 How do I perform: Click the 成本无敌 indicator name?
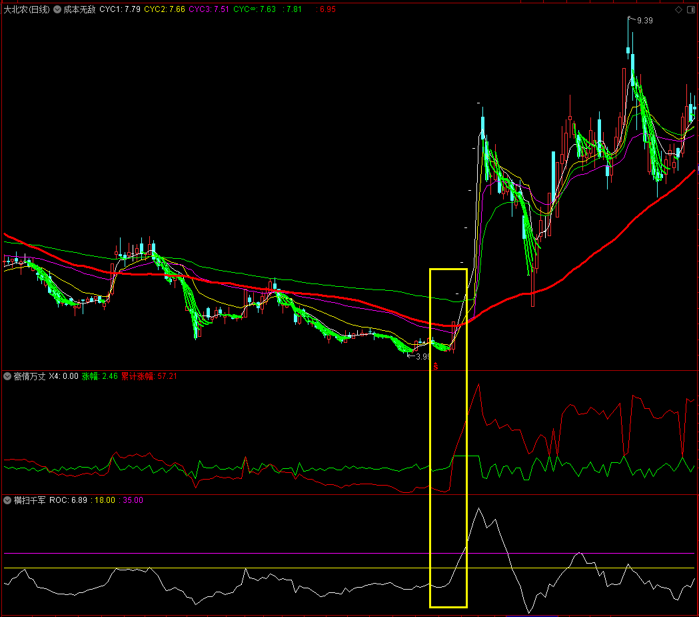79,9
